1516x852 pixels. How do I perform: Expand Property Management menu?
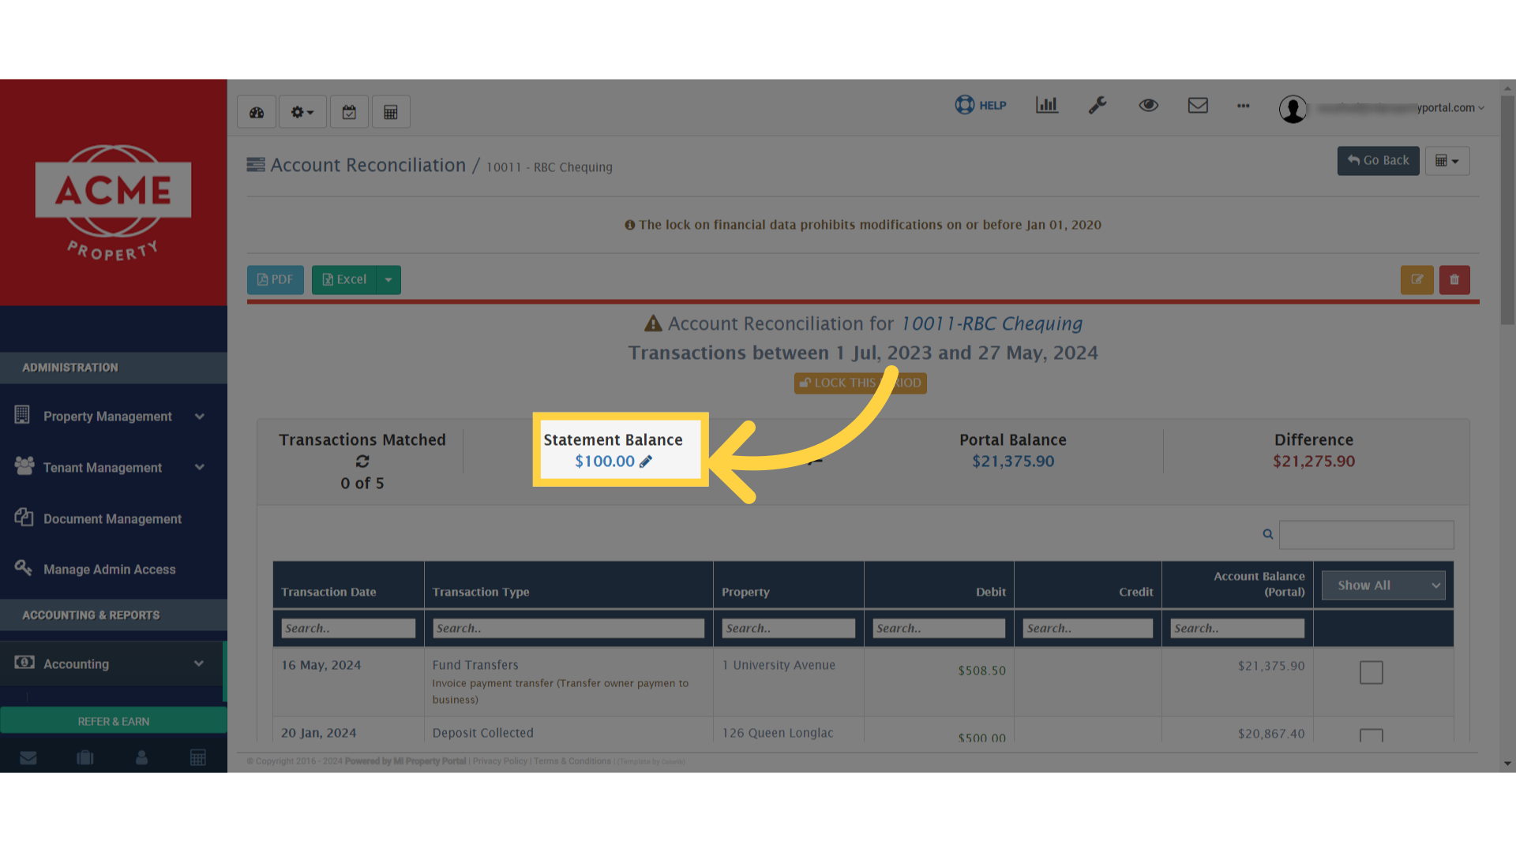pyautogui.click(x=114, y=417)
